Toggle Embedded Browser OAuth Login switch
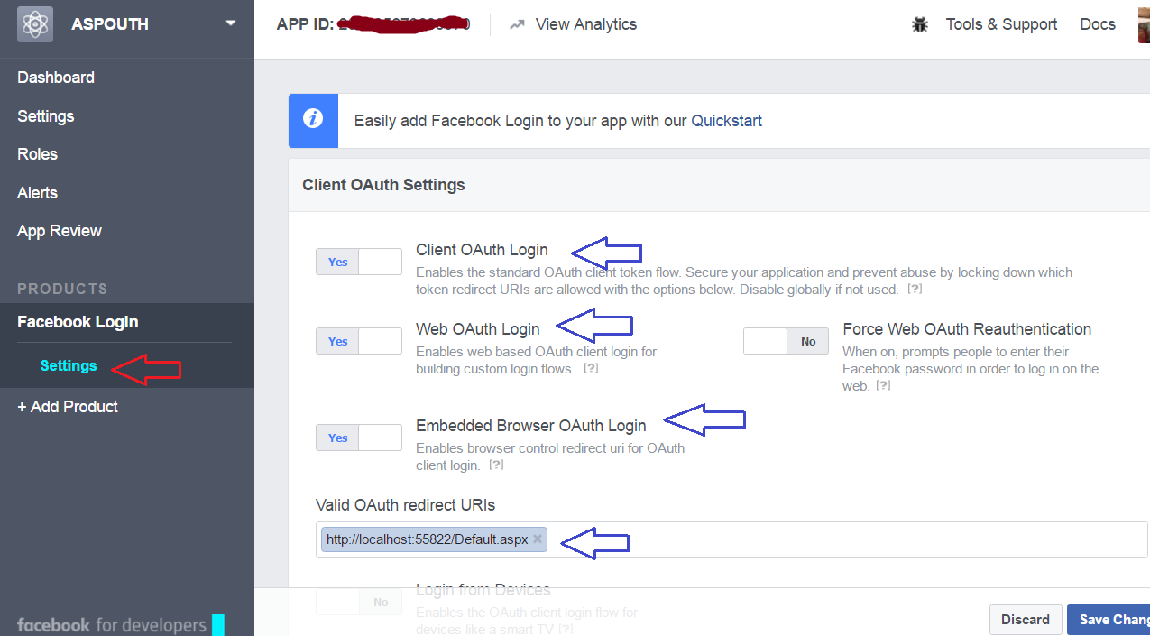 (358, 438)
